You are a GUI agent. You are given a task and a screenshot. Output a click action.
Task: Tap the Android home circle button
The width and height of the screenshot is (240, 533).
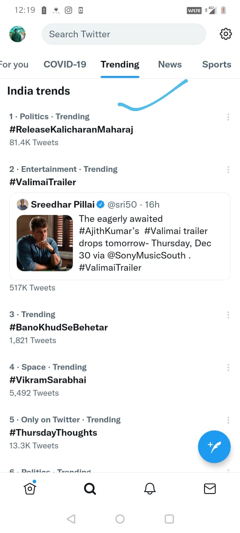120,519
